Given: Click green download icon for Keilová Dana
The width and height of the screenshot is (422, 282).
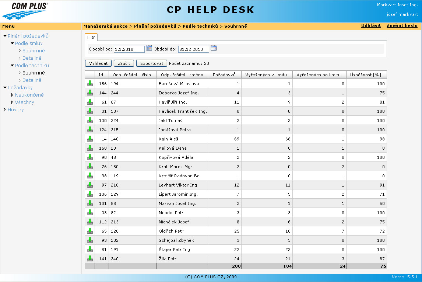Looking at the screenshot, I should tap(90, 148).
